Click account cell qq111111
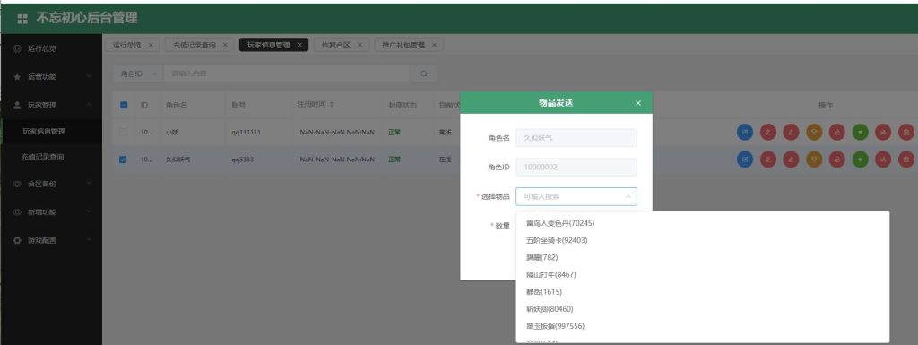Screen dimensions: 918x345 [246, 132]
